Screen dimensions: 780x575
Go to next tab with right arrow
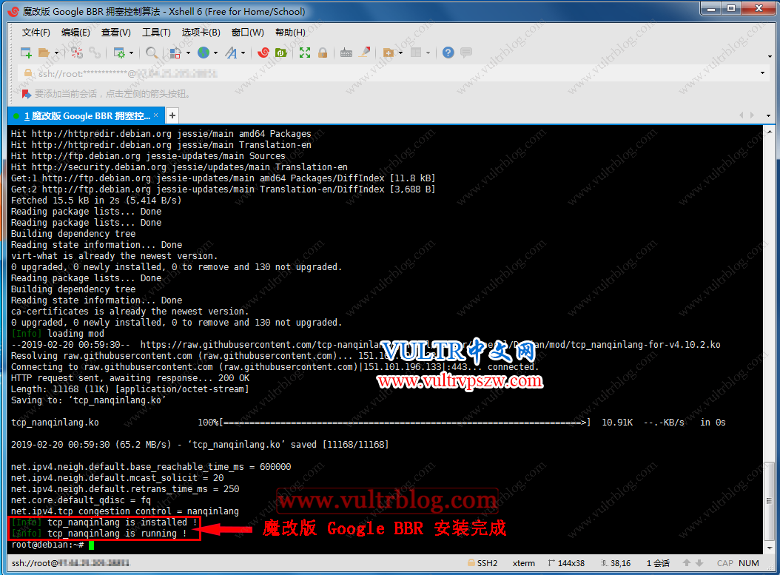point(752,115)
